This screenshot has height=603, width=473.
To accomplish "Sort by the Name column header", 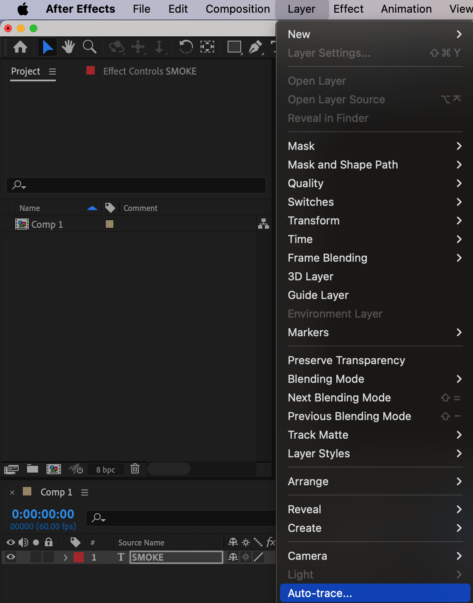I will pos(30,208).
